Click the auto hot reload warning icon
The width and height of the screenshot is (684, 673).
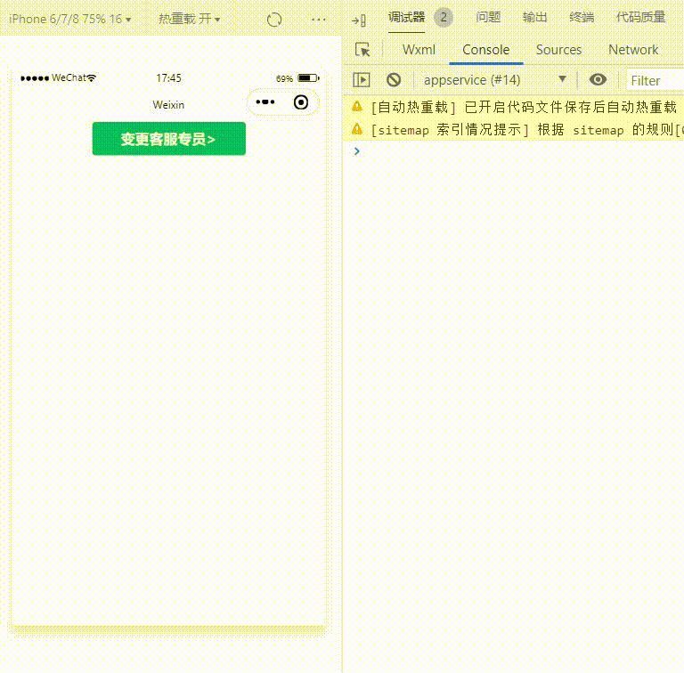click(357, 106)
